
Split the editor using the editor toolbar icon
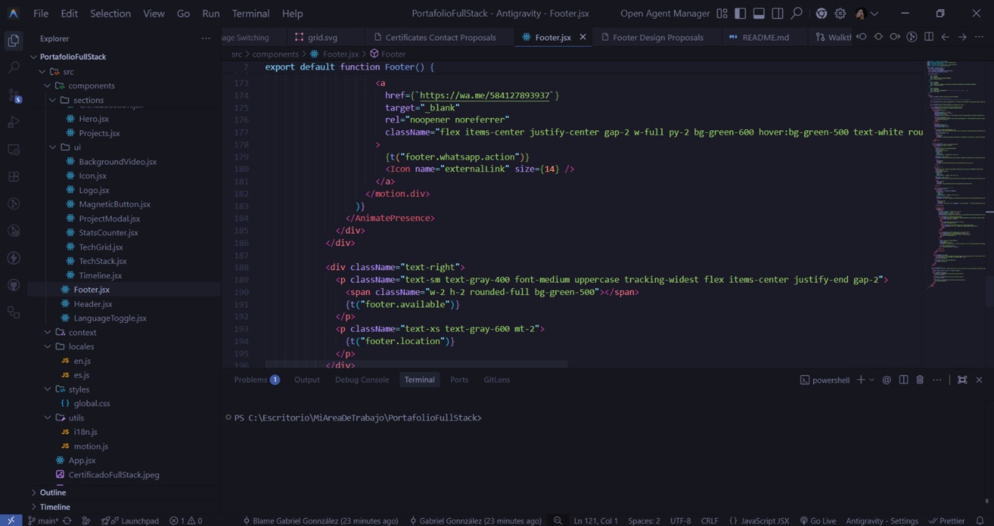[x=929, y=37]
